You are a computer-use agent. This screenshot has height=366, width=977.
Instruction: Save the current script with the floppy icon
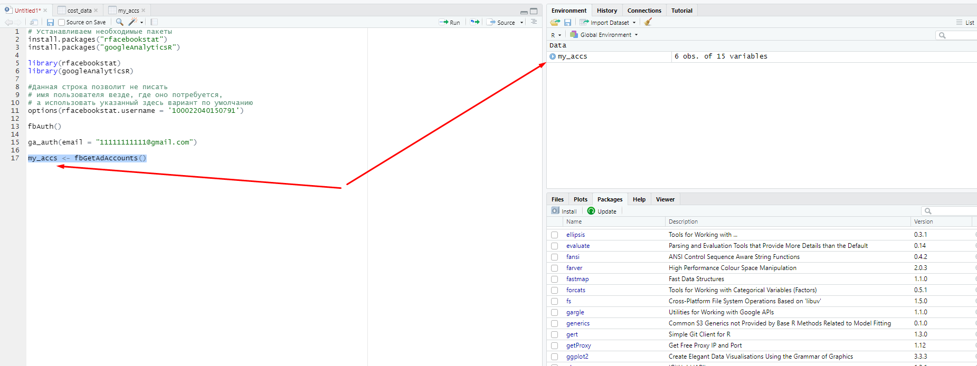[50, 22]
